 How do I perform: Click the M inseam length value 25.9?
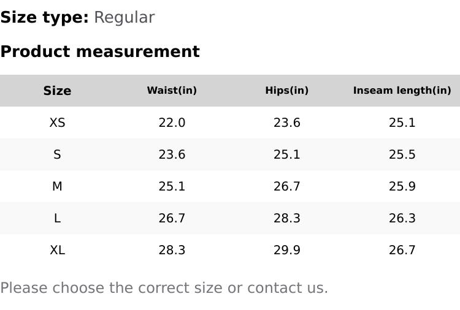pos(402,186)
